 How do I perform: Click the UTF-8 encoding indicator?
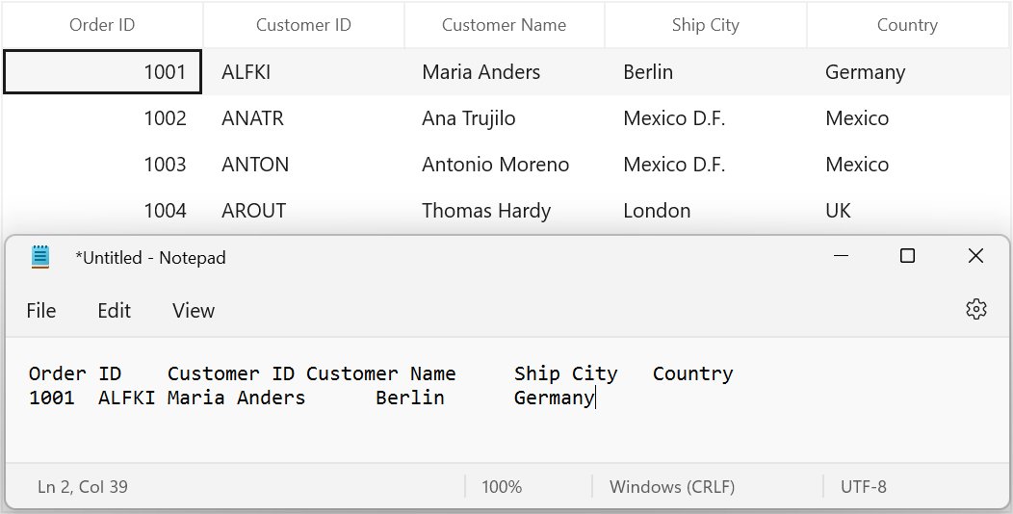(x=864, y=486)
